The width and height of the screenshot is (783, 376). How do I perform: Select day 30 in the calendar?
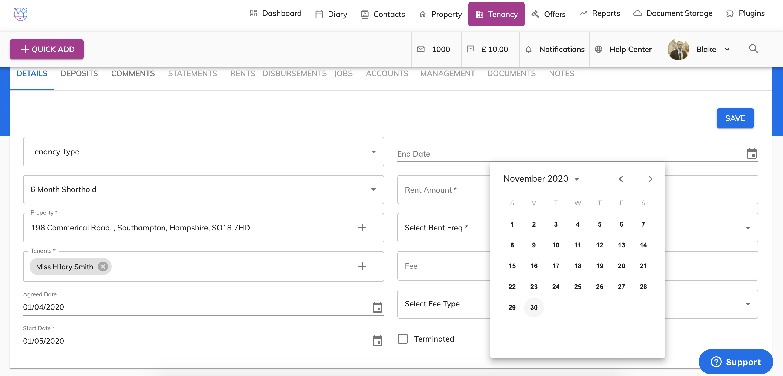point(534,307)
